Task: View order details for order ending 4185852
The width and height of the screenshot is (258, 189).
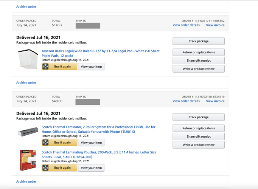Action: tap(186, 25)
